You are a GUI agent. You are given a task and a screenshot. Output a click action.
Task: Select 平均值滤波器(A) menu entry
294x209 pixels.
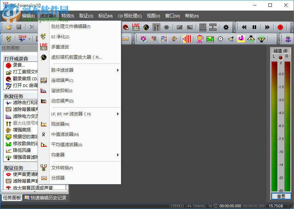(80, 145)
